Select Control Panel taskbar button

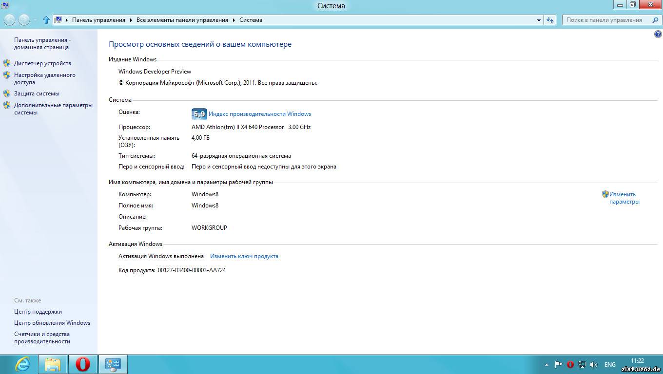113,364
